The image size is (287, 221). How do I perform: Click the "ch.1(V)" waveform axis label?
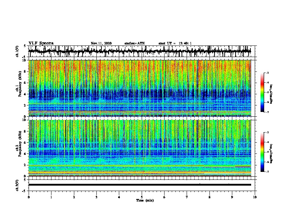tap(17, 51)
